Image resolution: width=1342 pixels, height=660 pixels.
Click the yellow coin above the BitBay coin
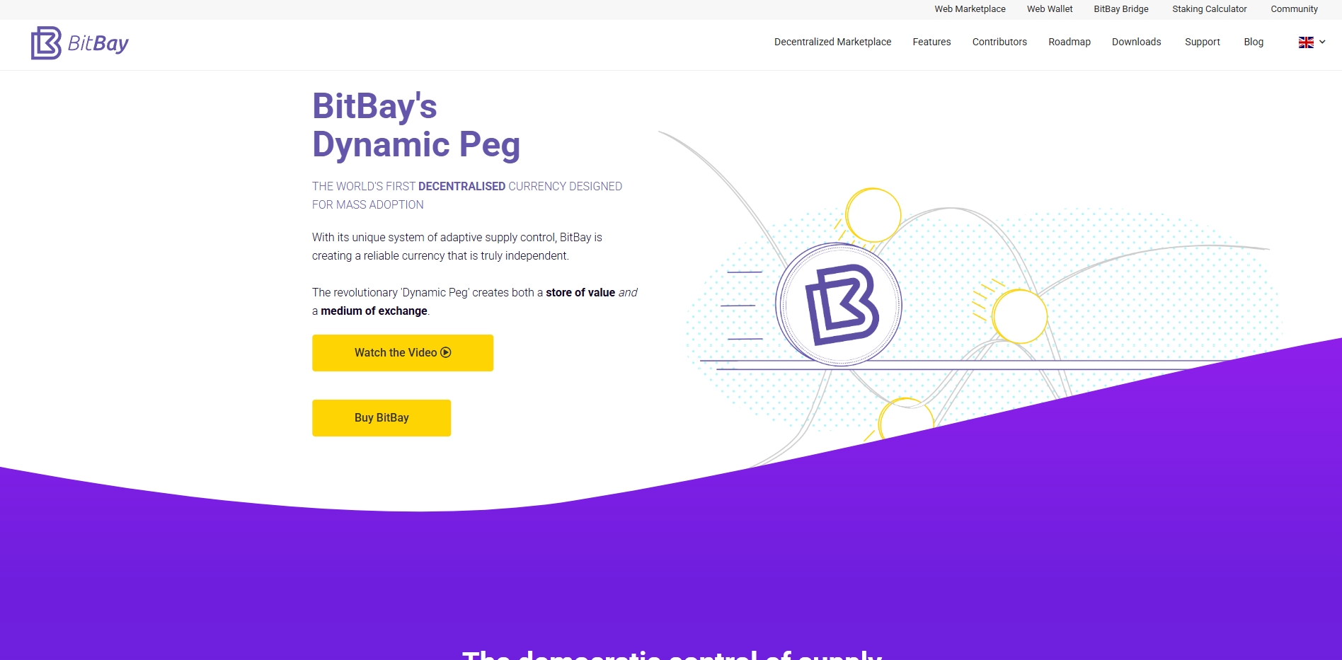(873, 215)
